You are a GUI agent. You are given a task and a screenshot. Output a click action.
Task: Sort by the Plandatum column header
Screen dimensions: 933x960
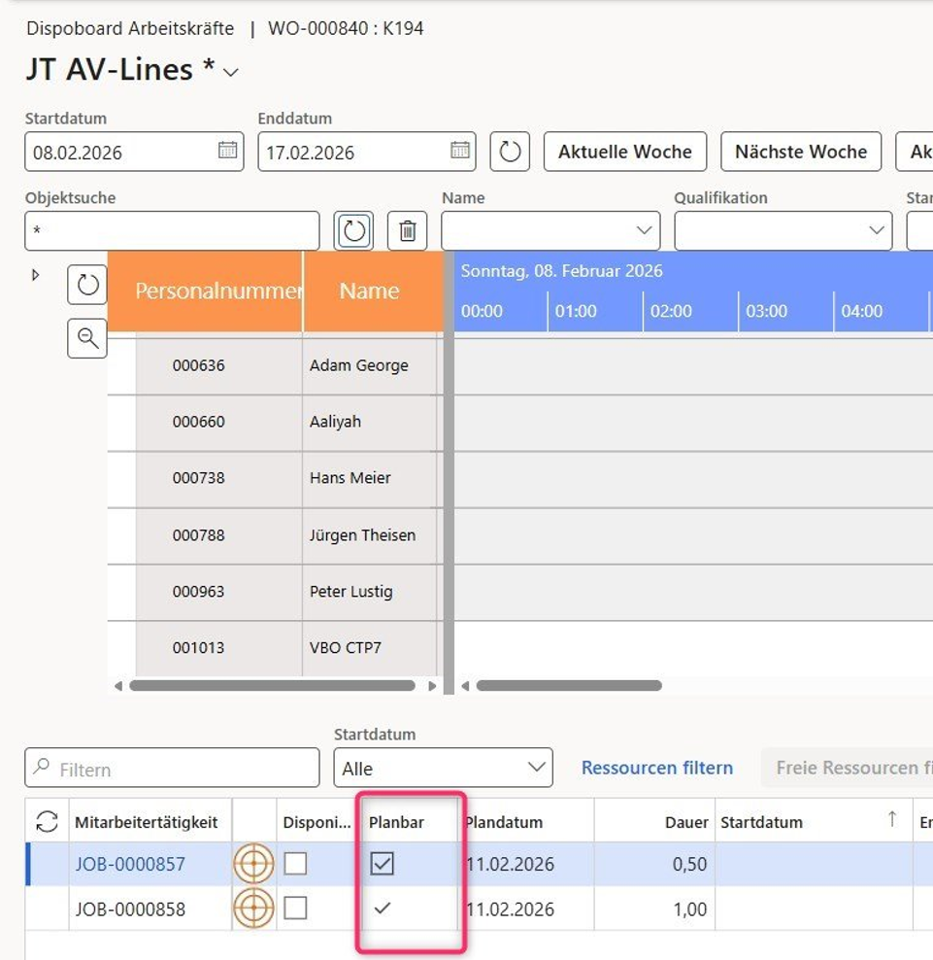(x=504, y=822)
